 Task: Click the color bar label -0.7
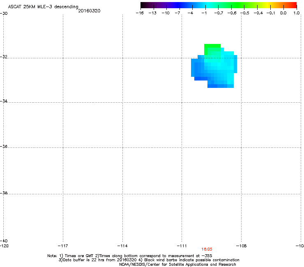coord(219,13)
